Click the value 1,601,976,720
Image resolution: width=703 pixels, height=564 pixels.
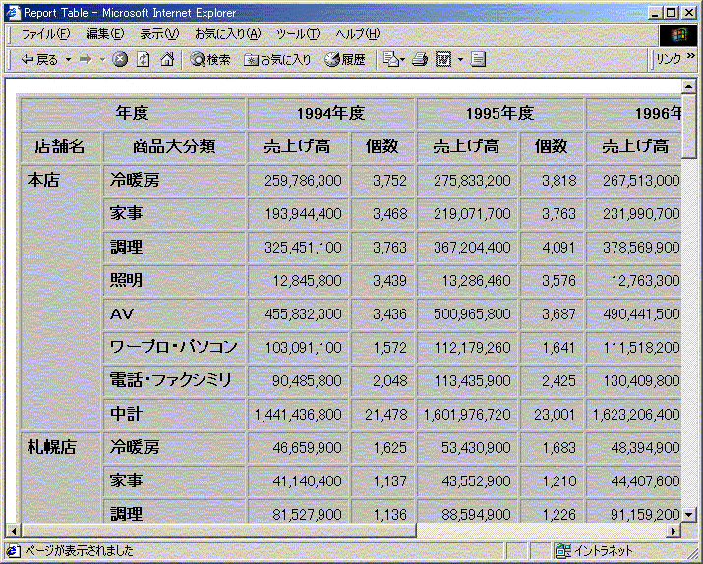coord(467,415)
